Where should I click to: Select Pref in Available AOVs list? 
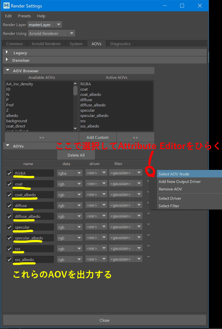[x=10, y=105]
